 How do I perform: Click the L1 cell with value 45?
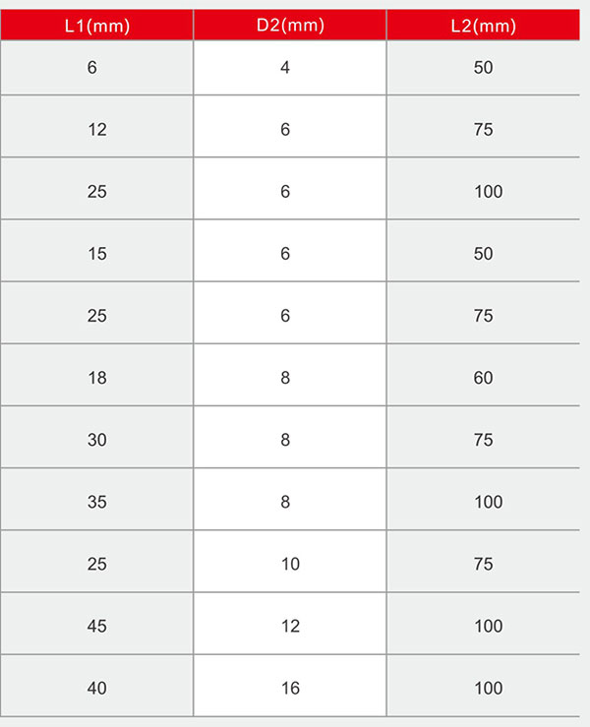[x=97, y=624]
